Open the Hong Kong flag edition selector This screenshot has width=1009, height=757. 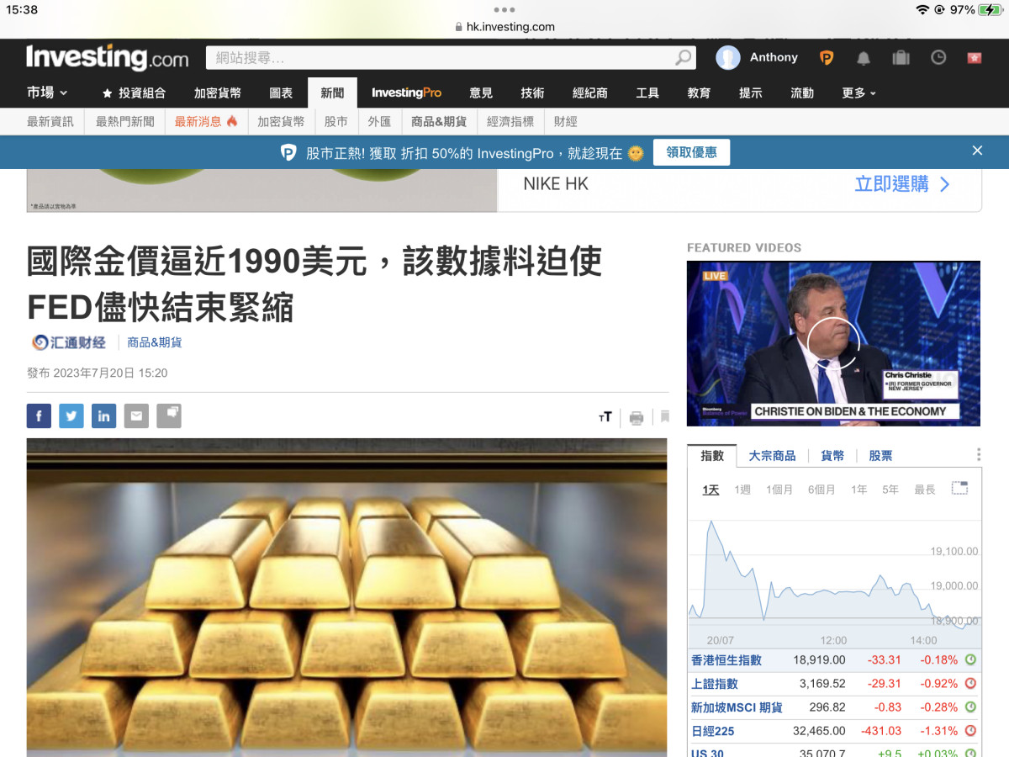point(975,57)
